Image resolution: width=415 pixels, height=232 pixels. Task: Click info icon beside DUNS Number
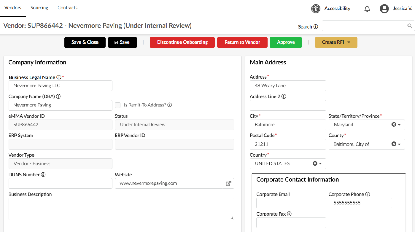coord(43,175)
